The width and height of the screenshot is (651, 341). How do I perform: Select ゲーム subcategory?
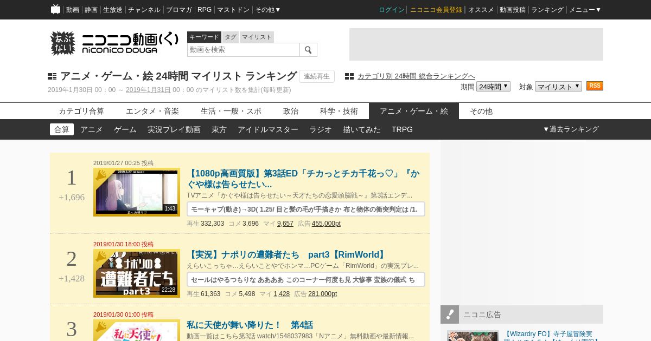[125, 129]
